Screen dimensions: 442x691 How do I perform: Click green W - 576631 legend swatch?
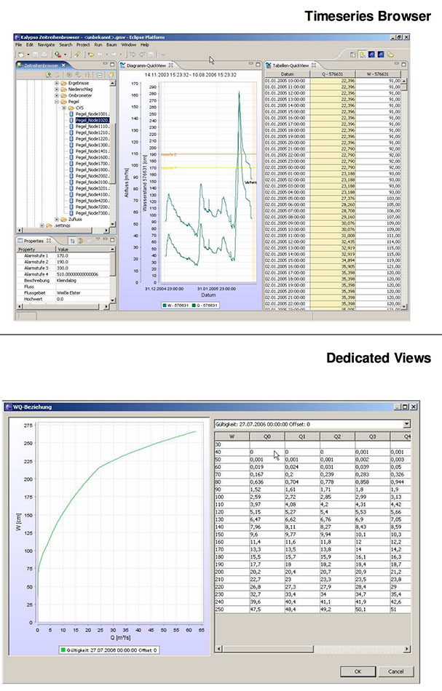click(165, 305)
